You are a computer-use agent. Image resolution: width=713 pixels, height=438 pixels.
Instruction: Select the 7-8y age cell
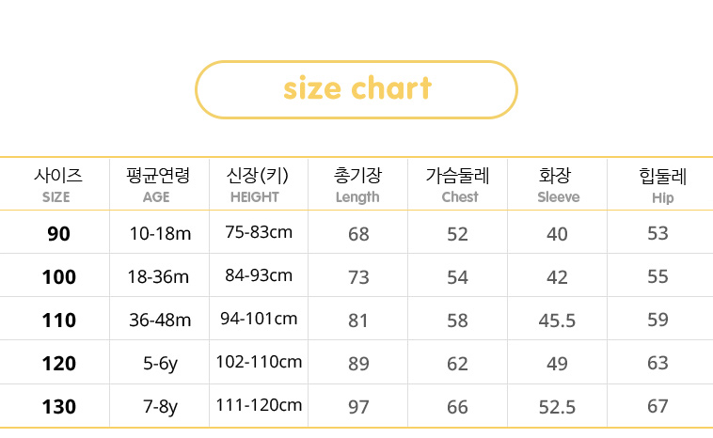point(160,407)
